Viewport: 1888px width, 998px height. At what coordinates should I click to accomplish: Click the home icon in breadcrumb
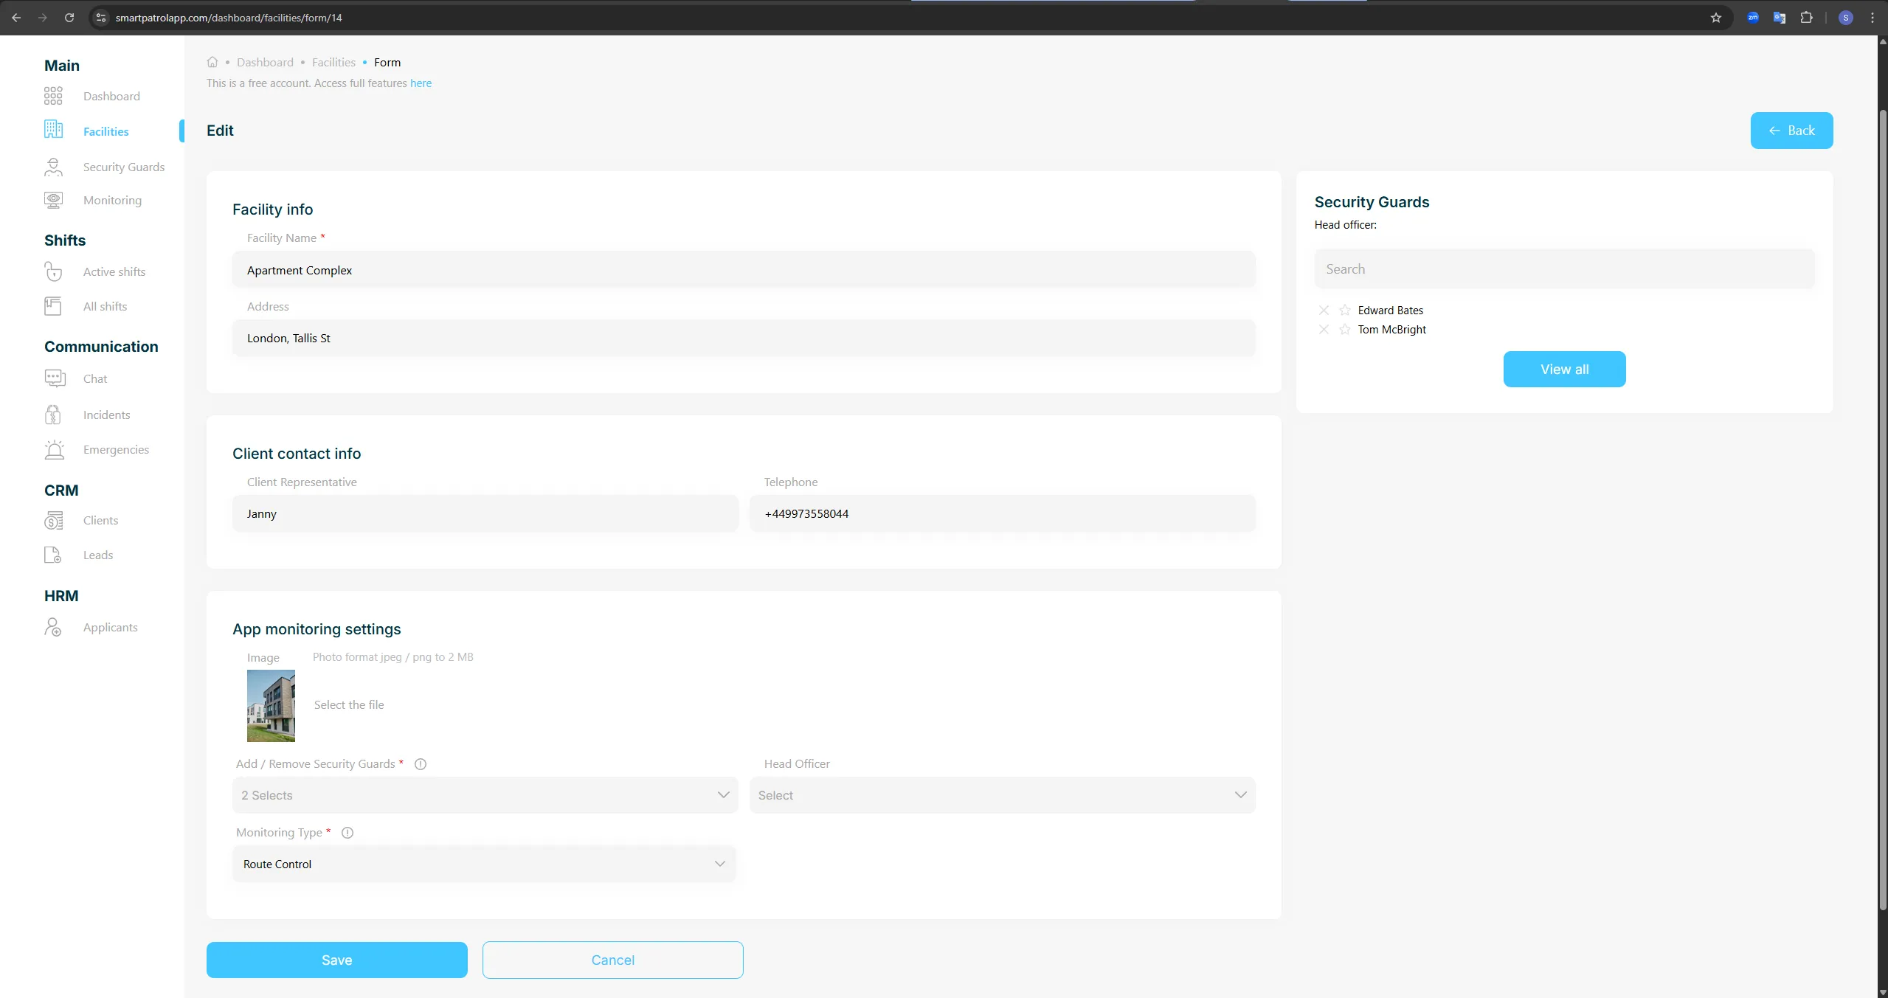[212, 62]
